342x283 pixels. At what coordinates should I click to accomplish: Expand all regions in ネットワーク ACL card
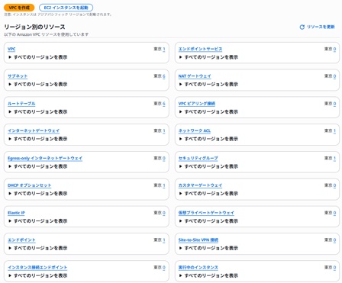[x=208, y=139]
